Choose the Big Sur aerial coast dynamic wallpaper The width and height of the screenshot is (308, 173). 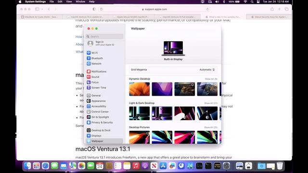(185, 89)
